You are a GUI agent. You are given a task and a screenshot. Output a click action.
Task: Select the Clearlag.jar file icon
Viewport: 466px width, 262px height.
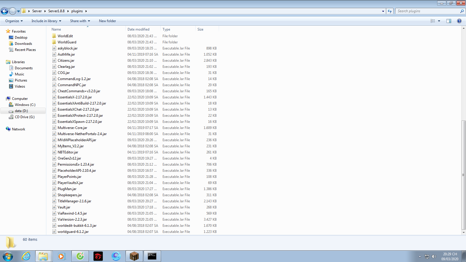tap(54, 67)
